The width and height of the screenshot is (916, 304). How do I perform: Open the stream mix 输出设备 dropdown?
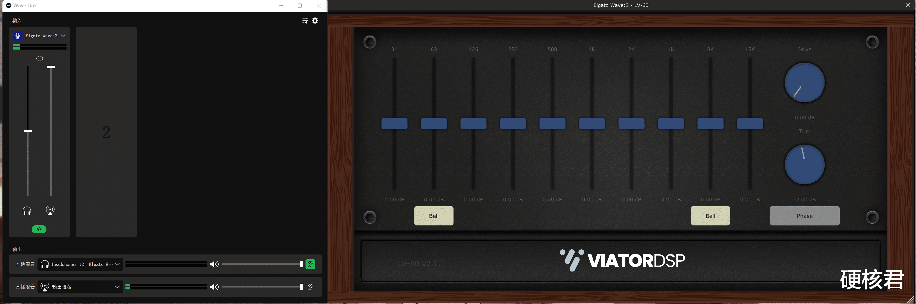[117, 287]
